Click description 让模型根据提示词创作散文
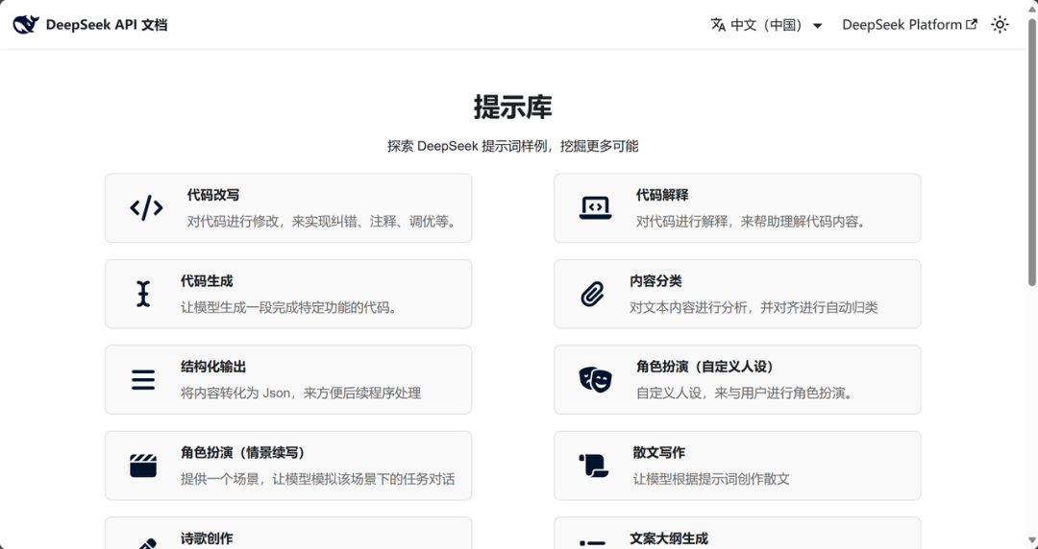The image size is (1038, 549). (711, 480)
